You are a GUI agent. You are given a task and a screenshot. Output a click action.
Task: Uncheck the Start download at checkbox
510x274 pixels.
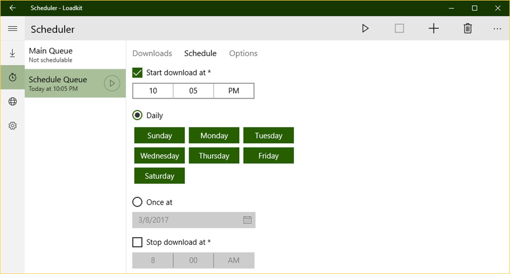click(137, 73)
